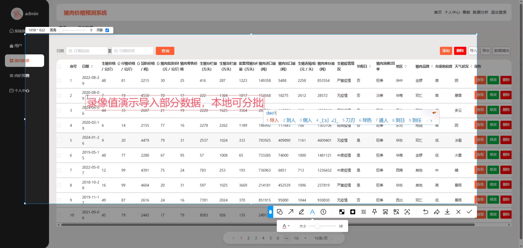Screen dimensions: 523x248
Task: Choose the shapes tool in the screenshot toolbar
Action: (280, 212)
